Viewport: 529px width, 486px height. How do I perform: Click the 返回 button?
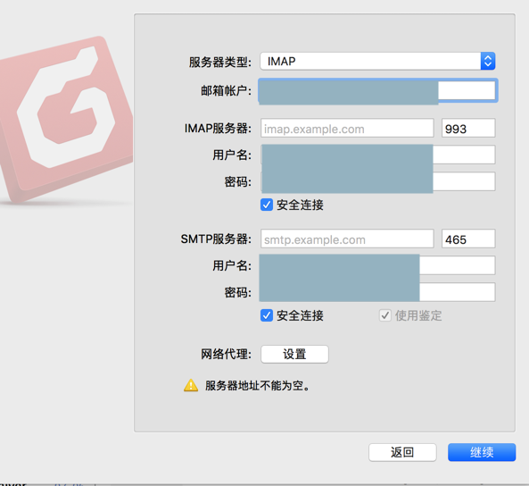click(402, 452)
